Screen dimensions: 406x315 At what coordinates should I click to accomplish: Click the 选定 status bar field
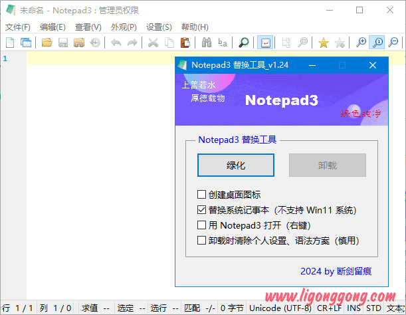click(131, 308)
